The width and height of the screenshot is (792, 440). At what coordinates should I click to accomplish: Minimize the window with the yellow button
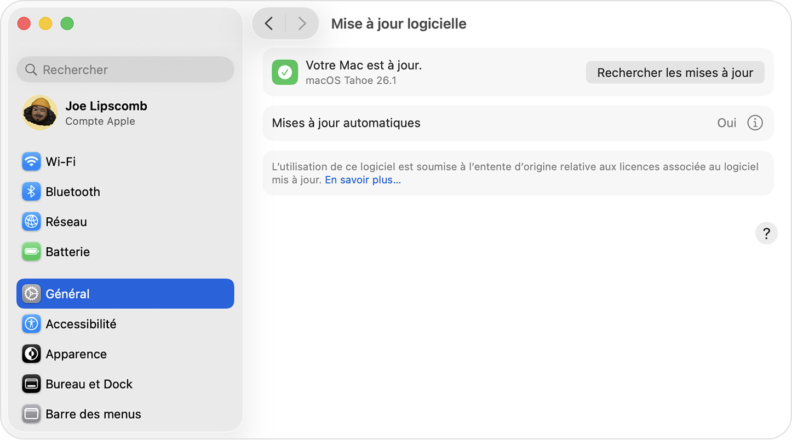click(x=45, y=24)
